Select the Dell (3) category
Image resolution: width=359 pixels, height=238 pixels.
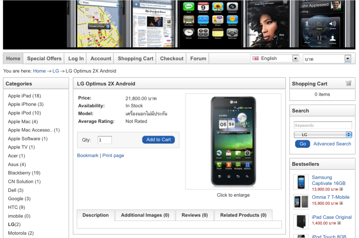tap(16, 190)
